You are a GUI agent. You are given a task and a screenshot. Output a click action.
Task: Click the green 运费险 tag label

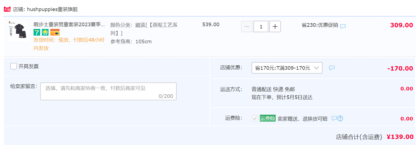(x=268, y=118)
